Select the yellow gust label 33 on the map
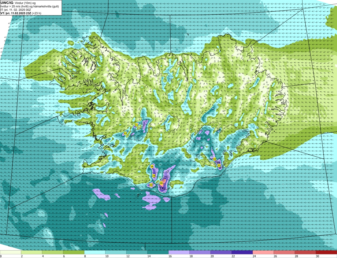The height and width of the screenshot is (258, 337). point(219,165)
